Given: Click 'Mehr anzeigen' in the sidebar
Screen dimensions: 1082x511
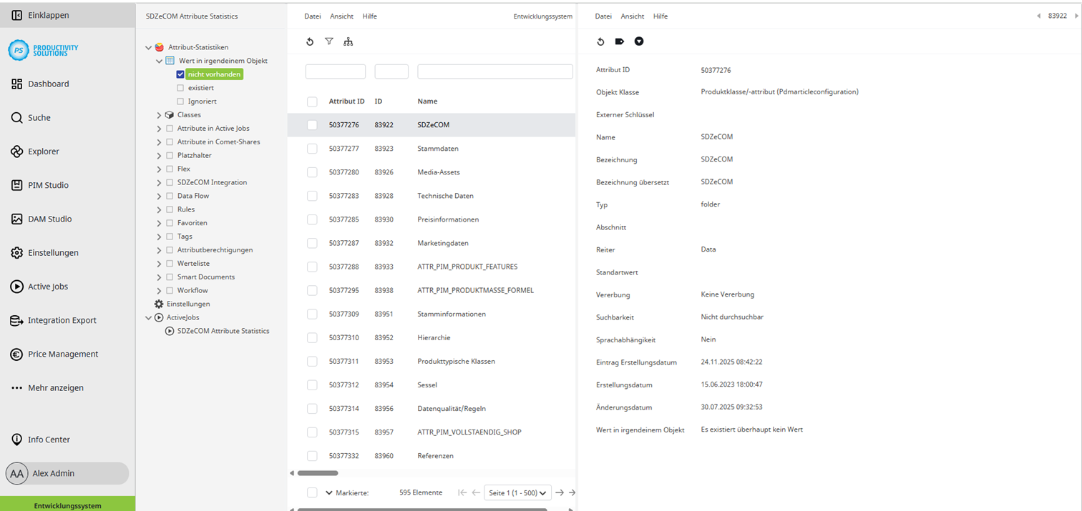Looking at the screenshot, I should [x=57, y=387].
